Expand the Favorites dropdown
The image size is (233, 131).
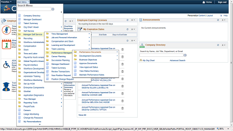[6, 2]
